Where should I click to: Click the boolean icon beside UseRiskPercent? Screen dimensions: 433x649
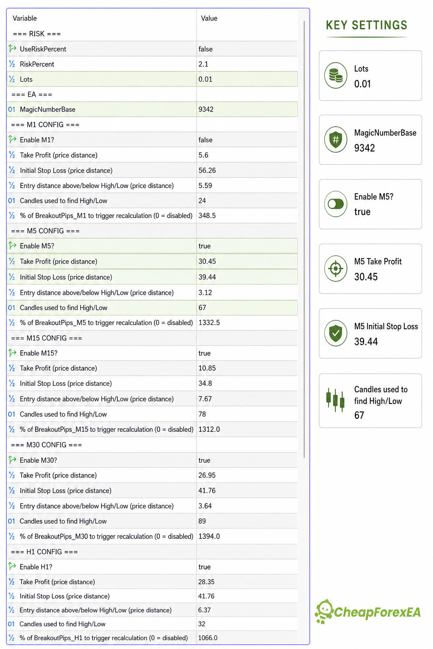pyautogui.click(x=12, y=49)
